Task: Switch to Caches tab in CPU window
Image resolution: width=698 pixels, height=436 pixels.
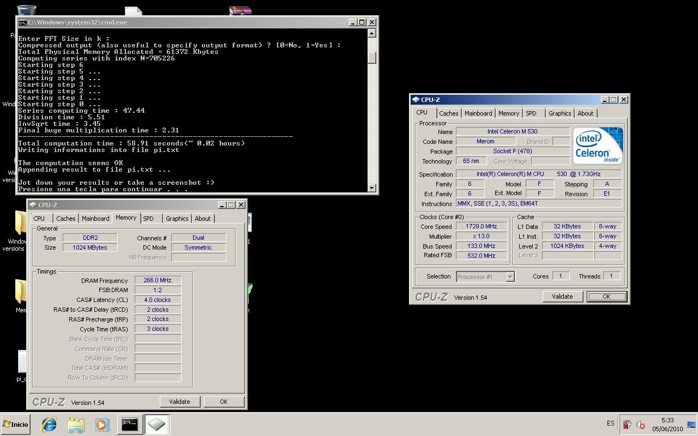Action: 449,113
